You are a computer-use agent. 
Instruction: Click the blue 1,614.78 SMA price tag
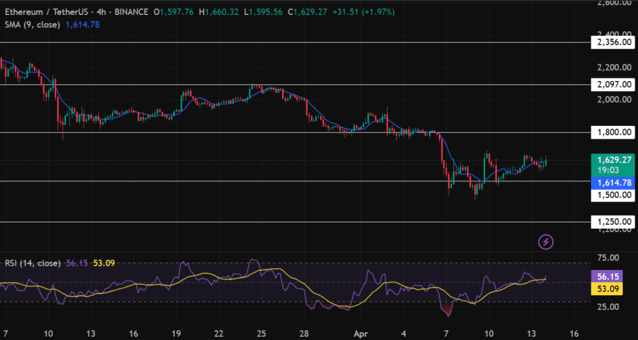tap(613, 183)
